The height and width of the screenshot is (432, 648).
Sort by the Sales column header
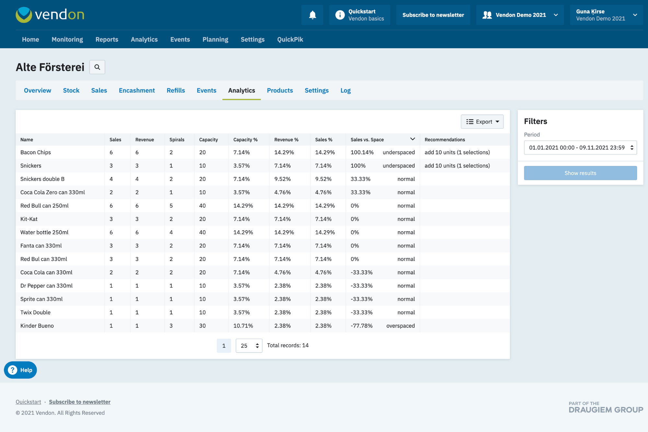coord(115,139)
